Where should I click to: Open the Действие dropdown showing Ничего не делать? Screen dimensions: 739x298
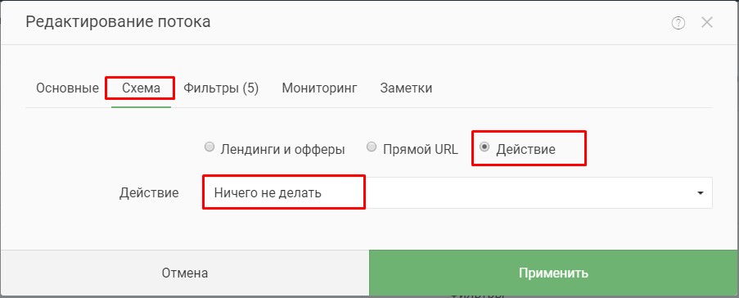tap(457, 192)
